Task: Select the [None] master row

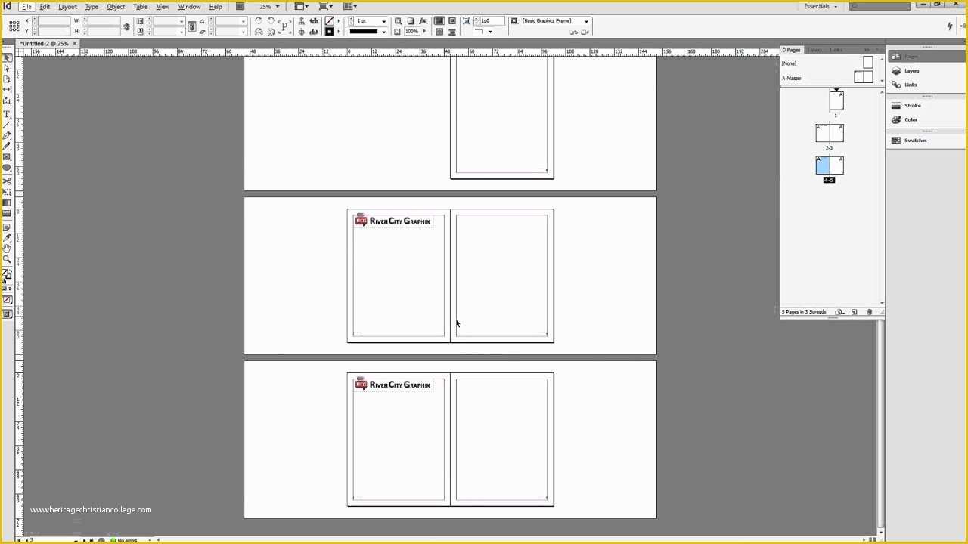Action: (829, 63)
